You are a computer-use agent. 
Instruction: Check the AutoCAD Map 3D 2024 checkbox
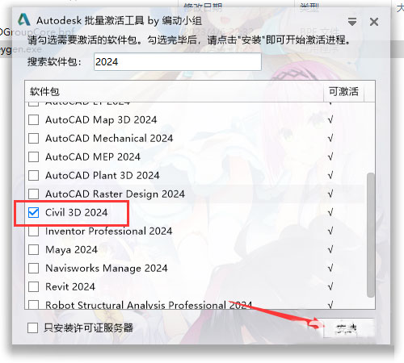[x=33, y=119]
